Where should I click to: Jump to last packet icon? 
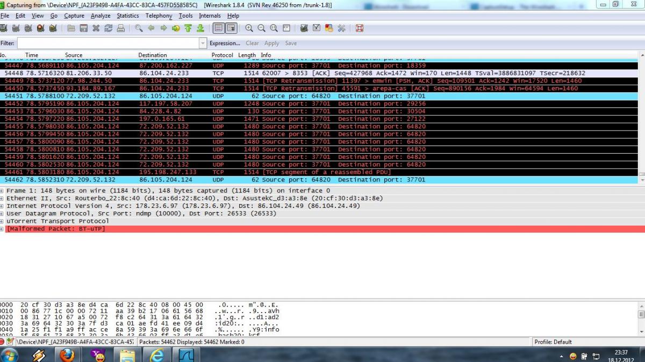pos(200,28)
